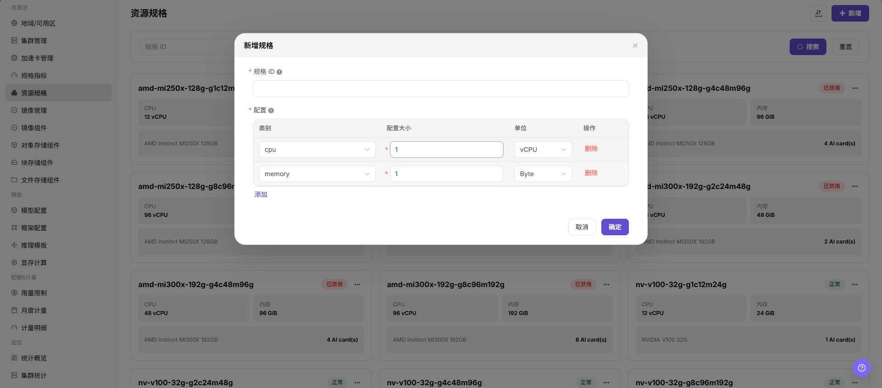Click the nv-v100-32g-g4c48m96g card title
The image size is (882, 388).
[x=435, y=382]
